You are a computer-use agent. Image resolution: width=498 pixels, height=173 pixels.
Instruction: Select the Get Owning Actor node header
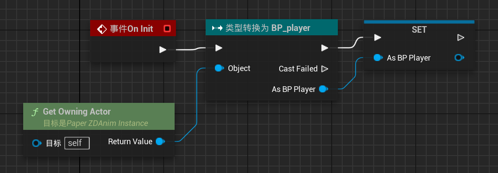tap(99, 116)
